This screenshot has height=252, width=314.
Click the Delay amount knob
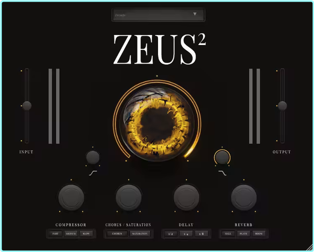(x=186, y=198)
